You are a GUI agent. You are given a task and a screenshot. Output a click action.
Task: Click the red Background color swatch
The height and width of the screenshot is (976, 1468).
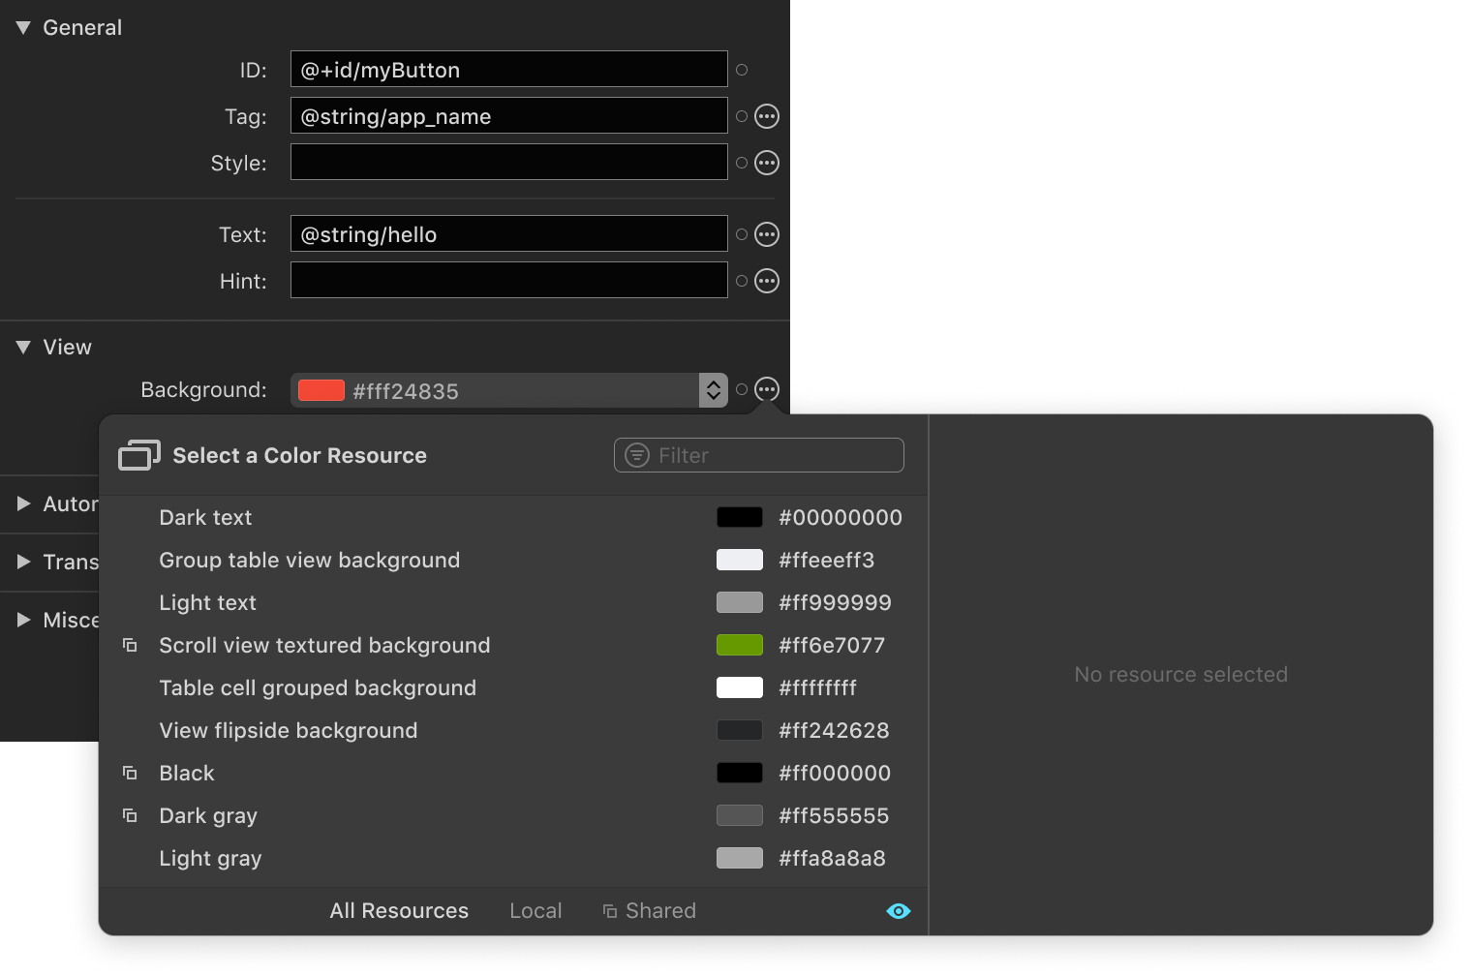321,389
